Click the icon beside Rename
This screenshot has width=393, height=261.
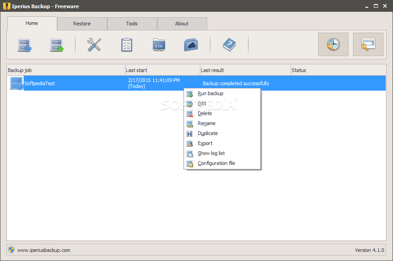[190, 124]
